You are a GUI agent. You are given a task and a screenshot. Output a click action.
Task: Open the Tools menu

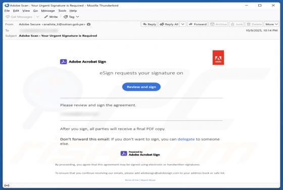[62, 11]
